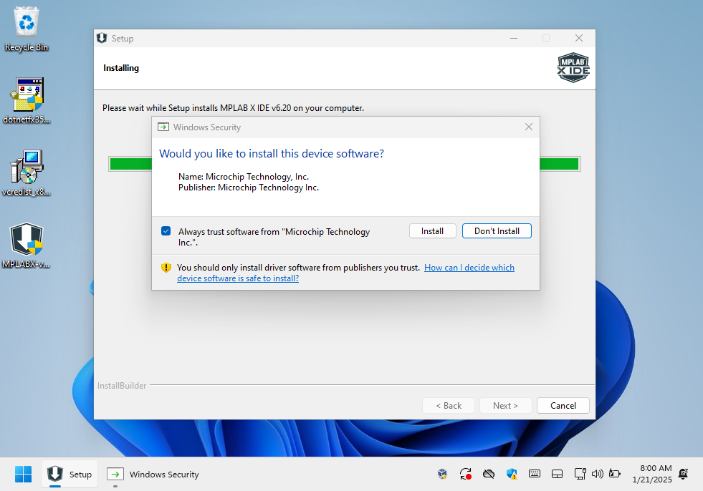Open the Recycle Bin desktop icon
703x491 pixels.
pyautogui.click(x=27, y=29)
